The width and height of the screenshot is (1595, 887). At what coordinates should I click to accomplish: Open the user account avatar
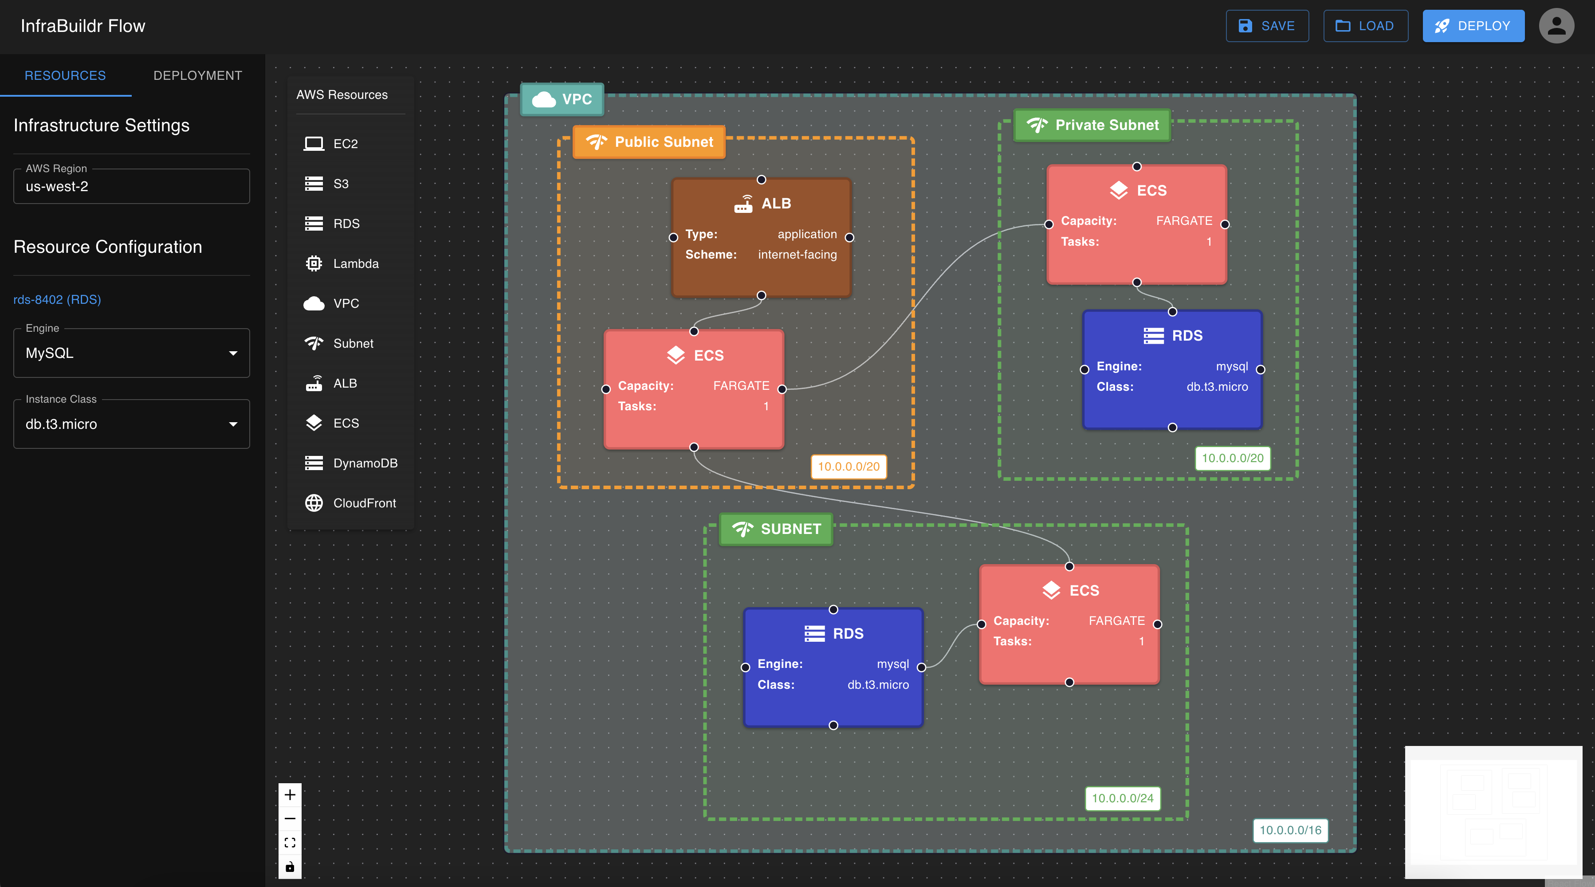[1556, 26]
